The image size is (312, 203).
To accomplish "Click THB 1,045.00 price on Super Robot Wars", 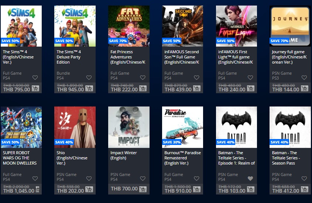I will 19,191.
